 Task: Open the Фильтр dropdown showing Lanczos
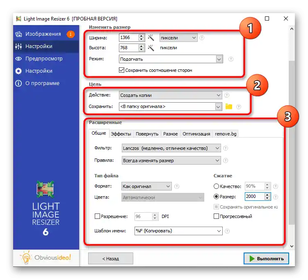(171, 148)
